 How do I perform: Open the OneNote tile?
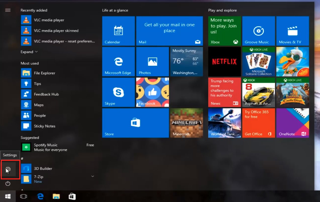pos(293,123)
